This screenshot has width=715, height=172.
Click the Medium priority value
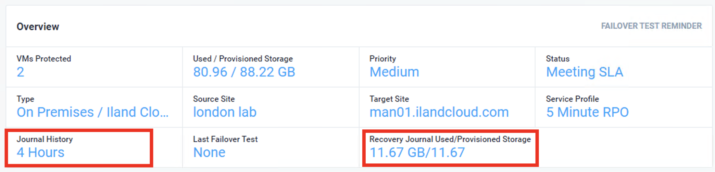click(x=394, y=72)
